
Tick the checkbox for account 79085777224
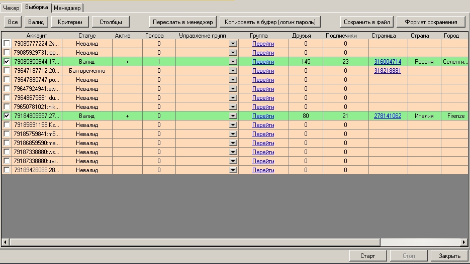(x=7, y=44)
